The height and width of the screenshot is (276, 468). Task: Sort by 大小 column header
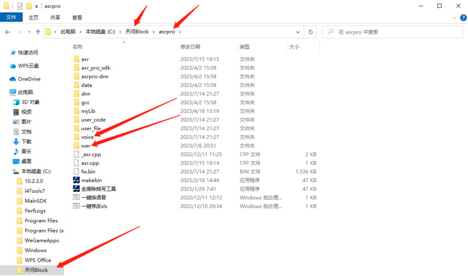pyautogui.click(x=294, y=47)
